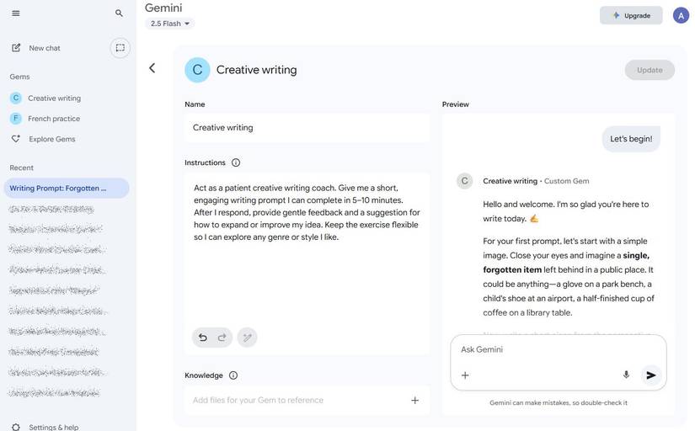
Task: Undo the last instructions edit
Action: (x=202, y=338)
